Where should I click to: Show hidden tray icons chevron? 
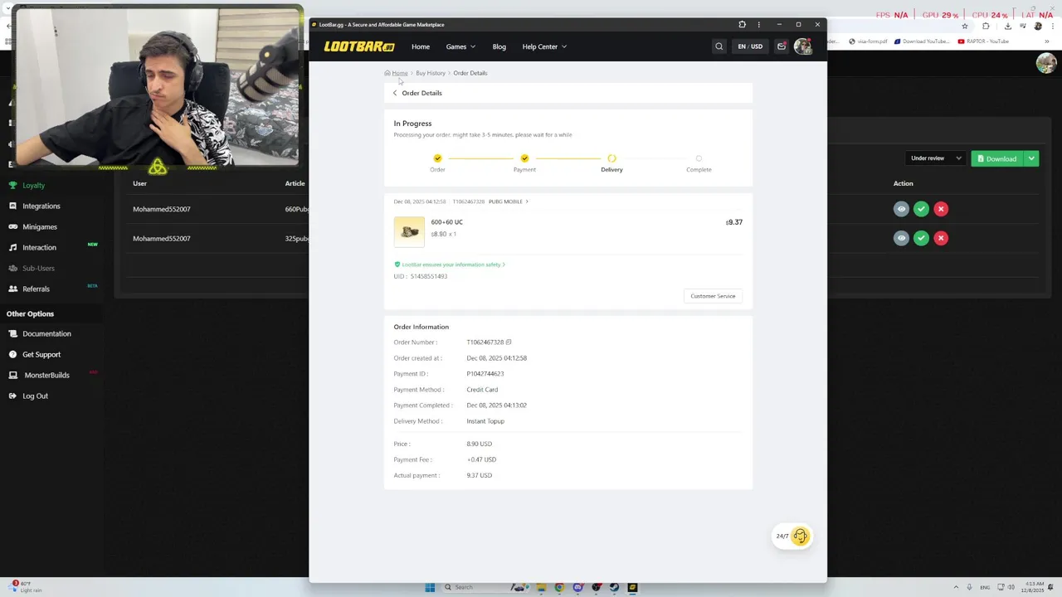(x=956, y=587)
